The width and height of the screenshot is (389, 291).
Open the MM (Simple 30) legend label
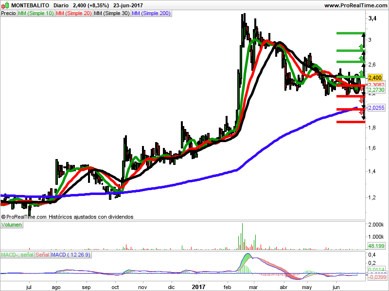[x=111, y=14]
